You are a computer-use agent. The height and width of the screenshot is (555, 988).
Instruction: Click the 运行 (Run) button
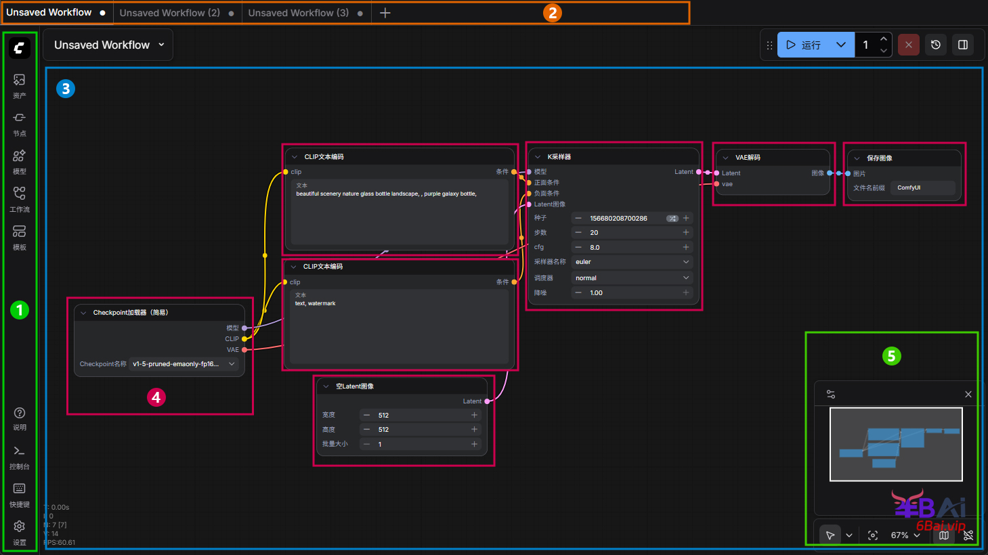(x=804, y=45)
